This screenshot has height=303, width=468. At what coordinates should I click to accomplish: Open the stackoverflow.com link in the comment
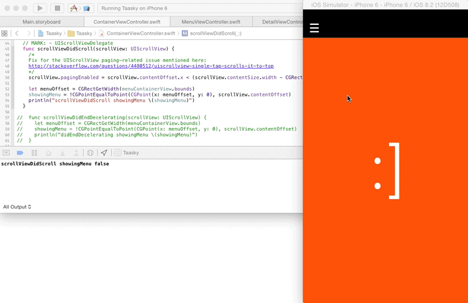point(150,66)
